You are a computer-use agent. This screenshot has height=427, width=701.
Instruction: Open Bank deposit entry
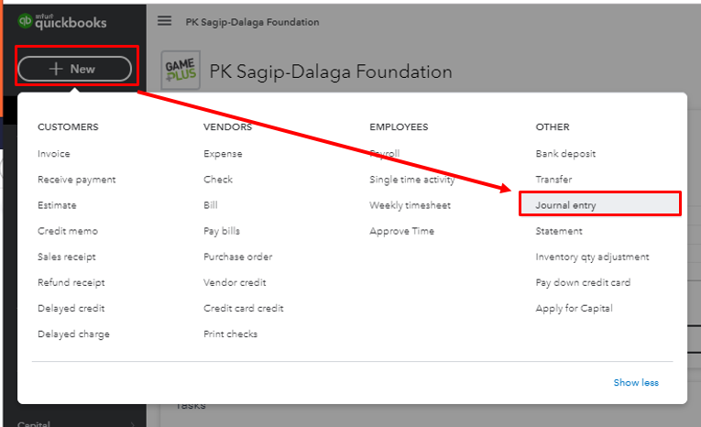pyautogui.click(x=565, y=154)
